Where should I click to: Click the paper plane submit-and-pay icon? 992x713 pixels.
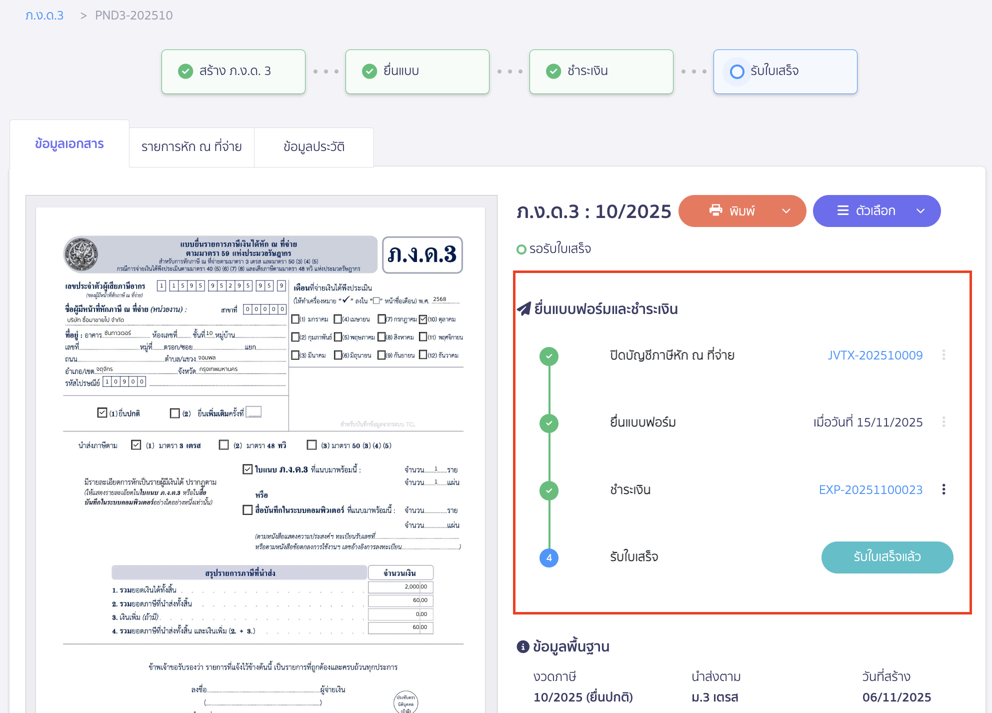(523, 309)
